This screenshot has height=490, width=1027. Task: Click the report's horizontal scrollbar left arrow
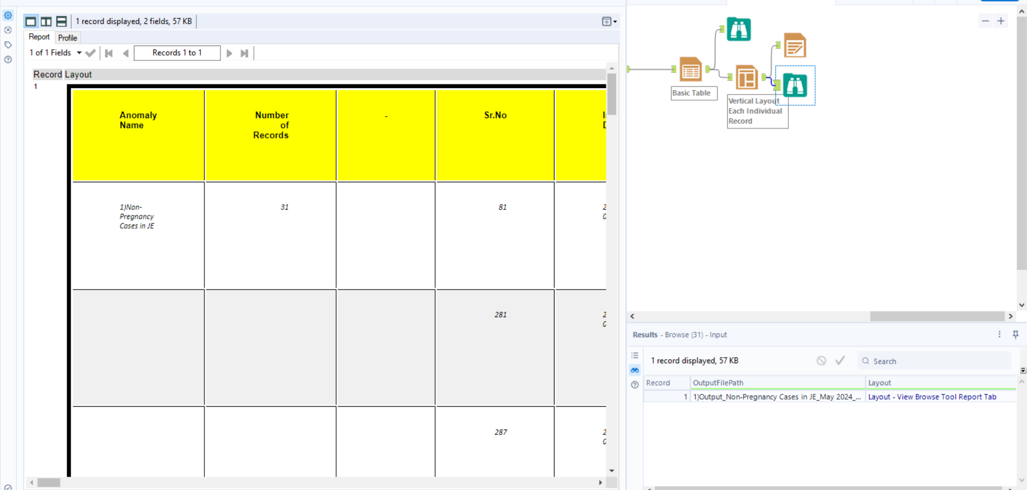click(x=32, y=483)
